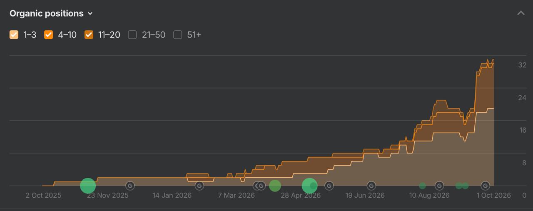Click the 28 Apr 2026 axis date
This screenshot has height=211, width=533.
point(301,196)
